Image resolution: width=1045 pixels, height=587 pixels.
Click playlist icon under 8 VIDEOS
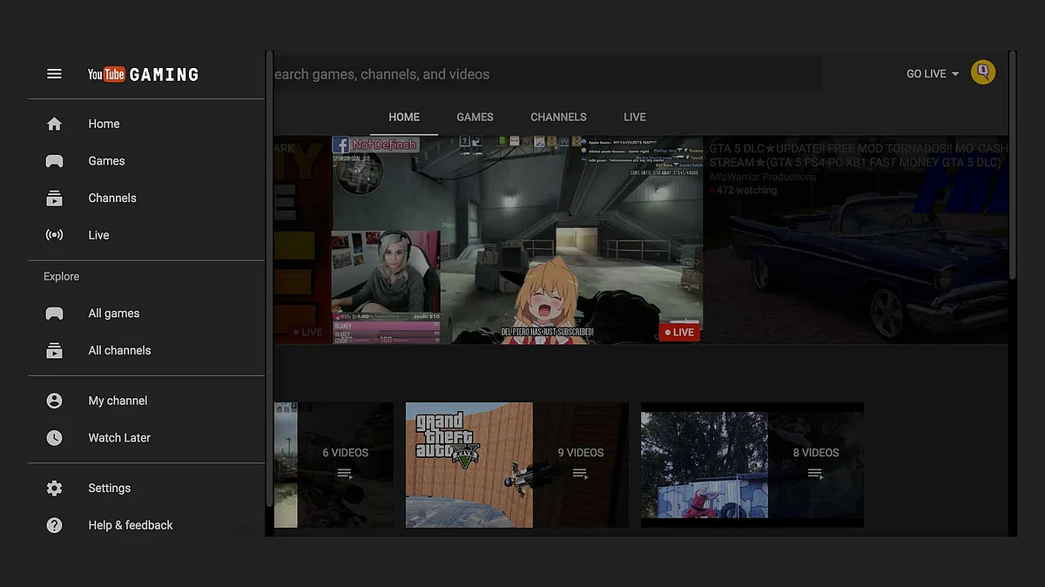(815, 474)
